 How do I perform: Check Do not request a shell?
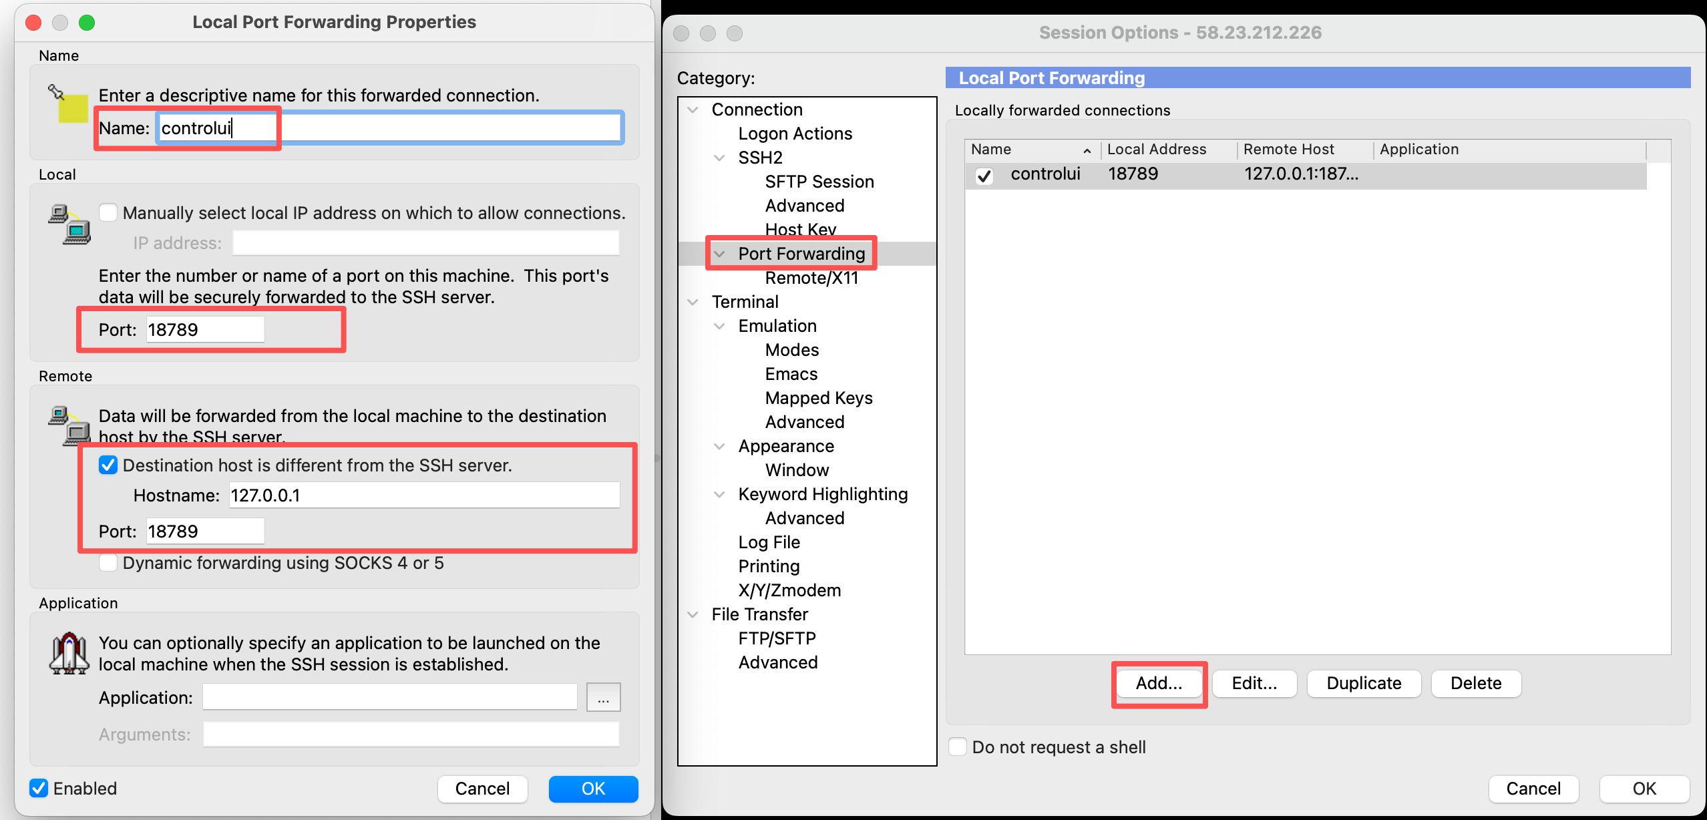[958, 747]
